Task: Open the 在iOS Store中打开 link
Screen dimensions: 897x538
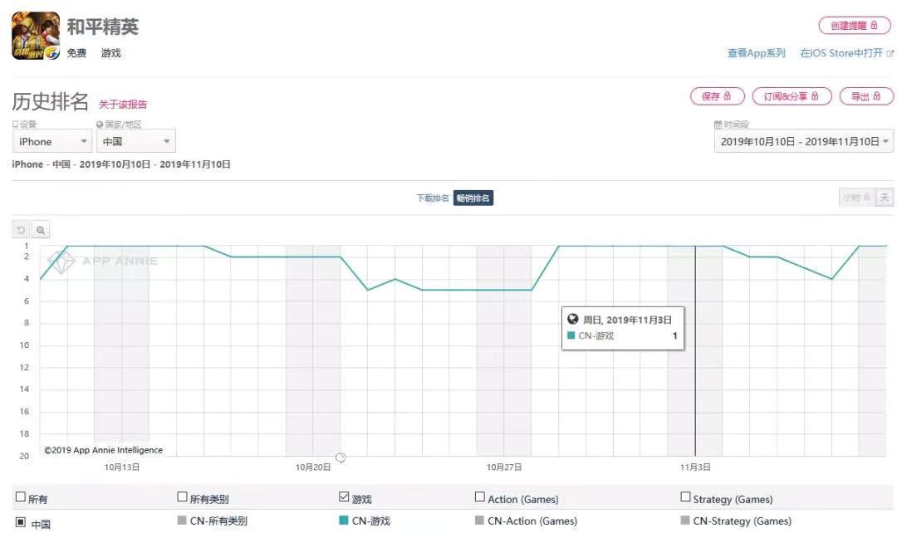Action: (841, 53)
